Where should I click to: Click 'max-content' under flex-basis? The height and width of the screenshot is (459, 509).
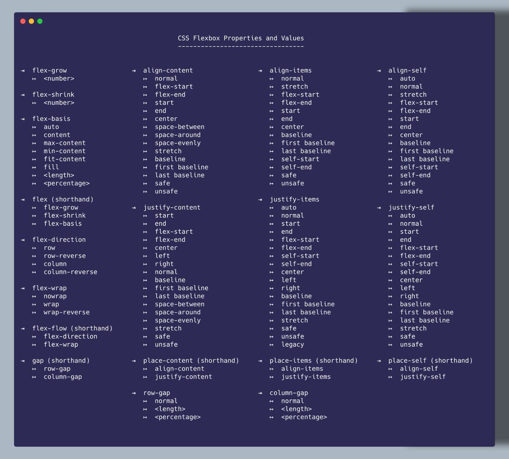64,143
